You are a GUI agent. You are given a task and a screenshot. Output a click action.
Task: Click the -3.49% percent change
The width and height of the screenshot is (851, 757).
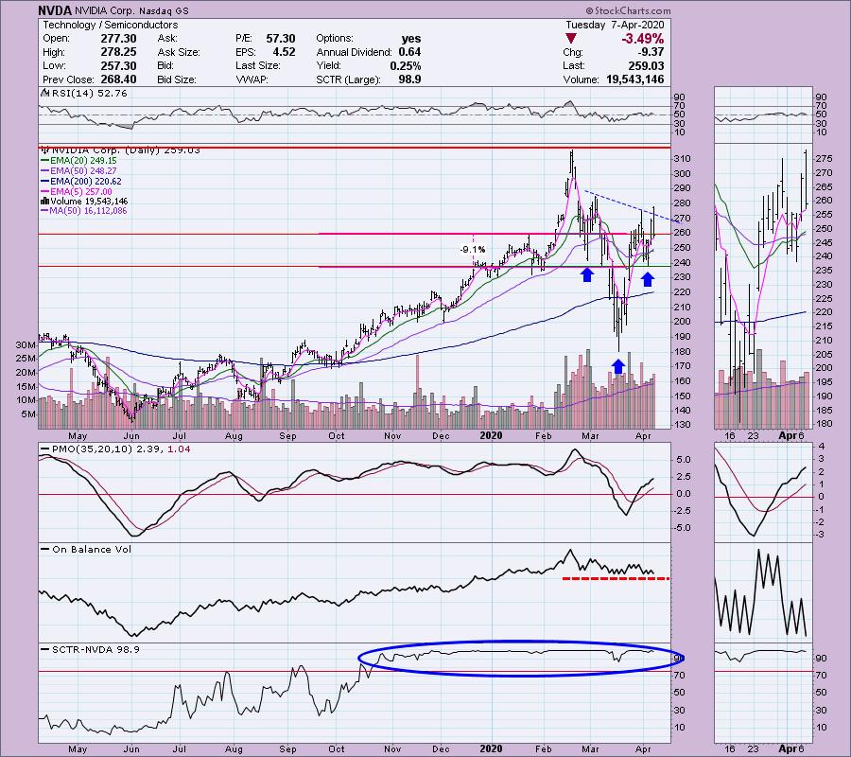coord(643,39)
